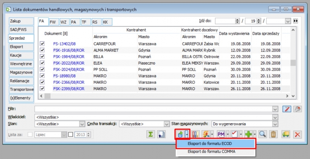Click the Filtr text input field
310x159 pixels.
click(153, 109)
